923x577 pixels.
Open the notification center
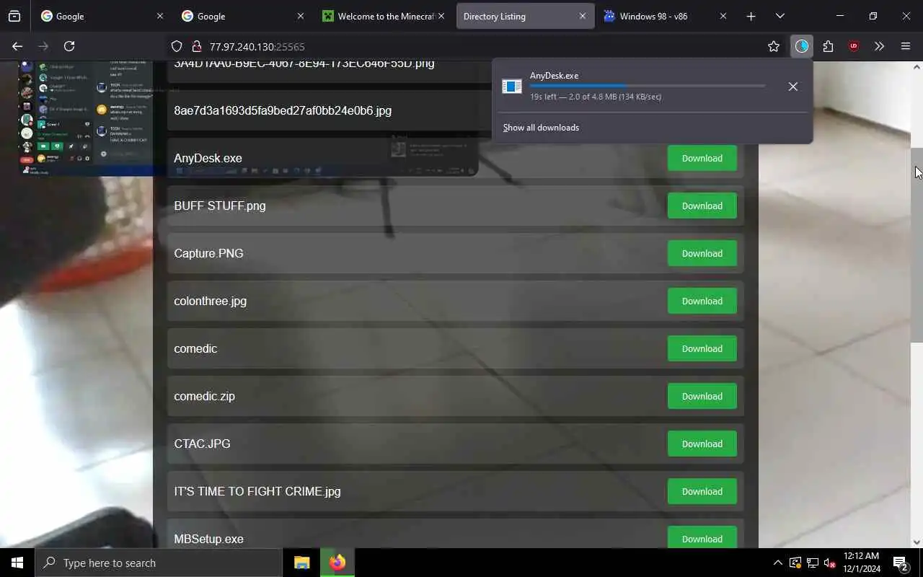click(x=901, y=563)
